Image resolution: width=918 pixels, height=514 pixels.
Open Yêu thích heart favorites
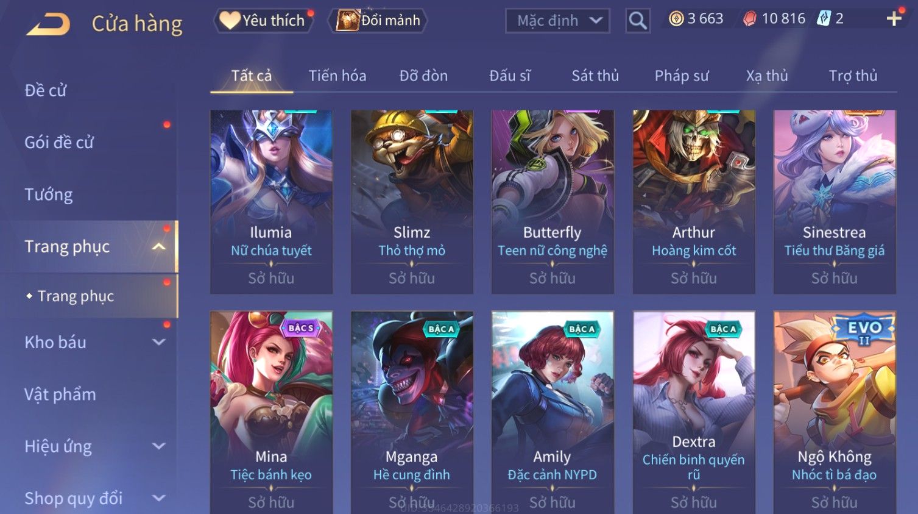click(263, 20)
